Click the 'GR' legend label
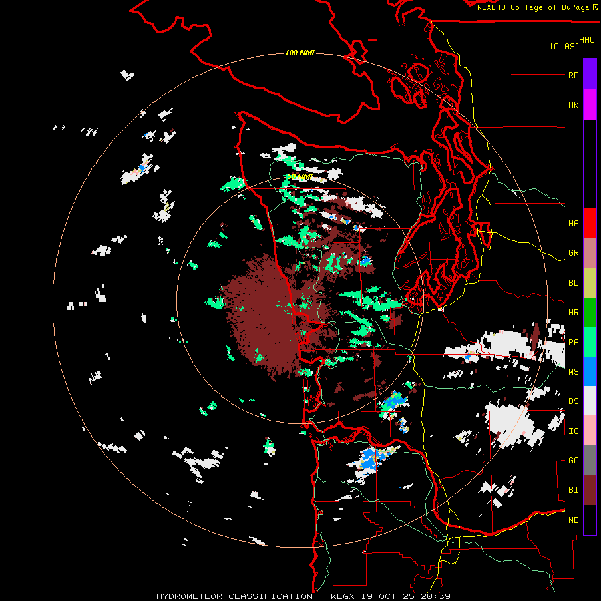Viewport: 601px width, 601px height. [x=573, y=253]
